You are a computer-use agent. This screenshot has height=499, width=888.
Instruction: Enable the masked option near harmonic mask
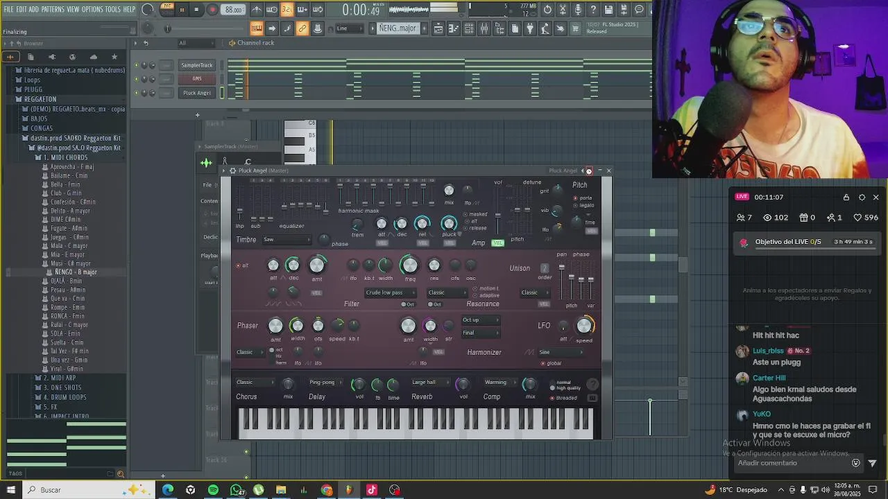(x=476, y=214)
